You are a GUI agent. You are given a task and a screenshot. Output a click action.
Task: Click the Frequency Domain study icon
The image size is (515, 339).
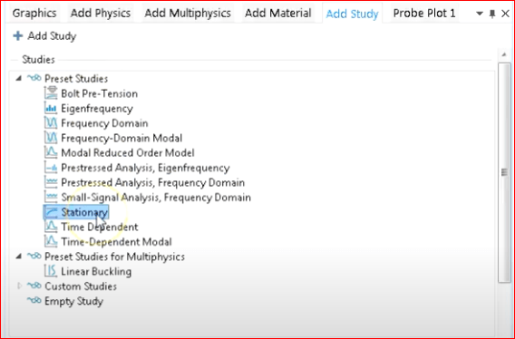(51, 123)
